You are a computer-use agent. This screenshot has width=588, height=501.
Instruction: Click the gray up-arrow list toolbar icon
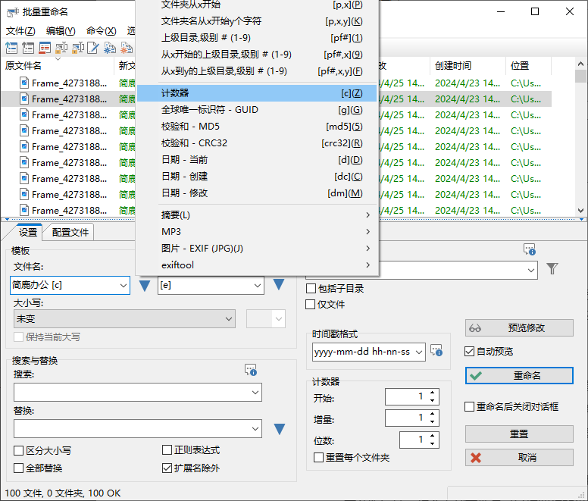(28, 48)
